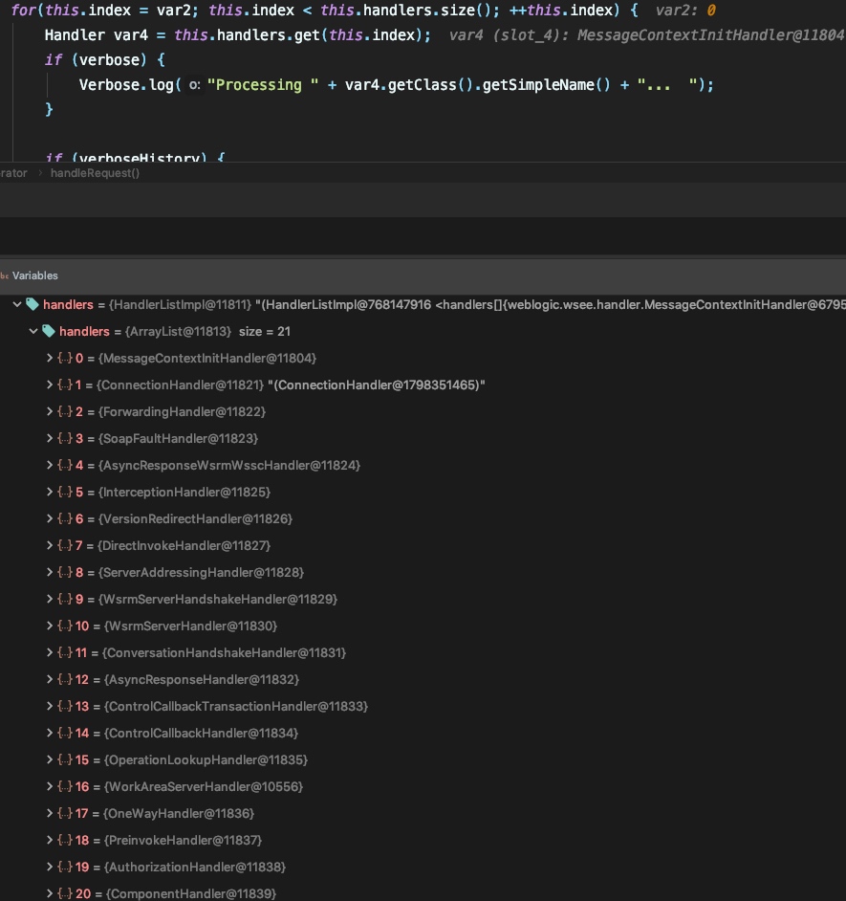Click the {..} icon beside ServerAddressingHandler element 8
The image size is (846, 901).
[63, 572]
